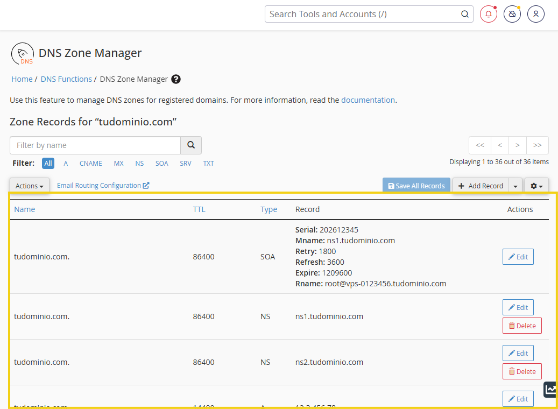
Task: Filter by NS records
Action: point(139,164)
